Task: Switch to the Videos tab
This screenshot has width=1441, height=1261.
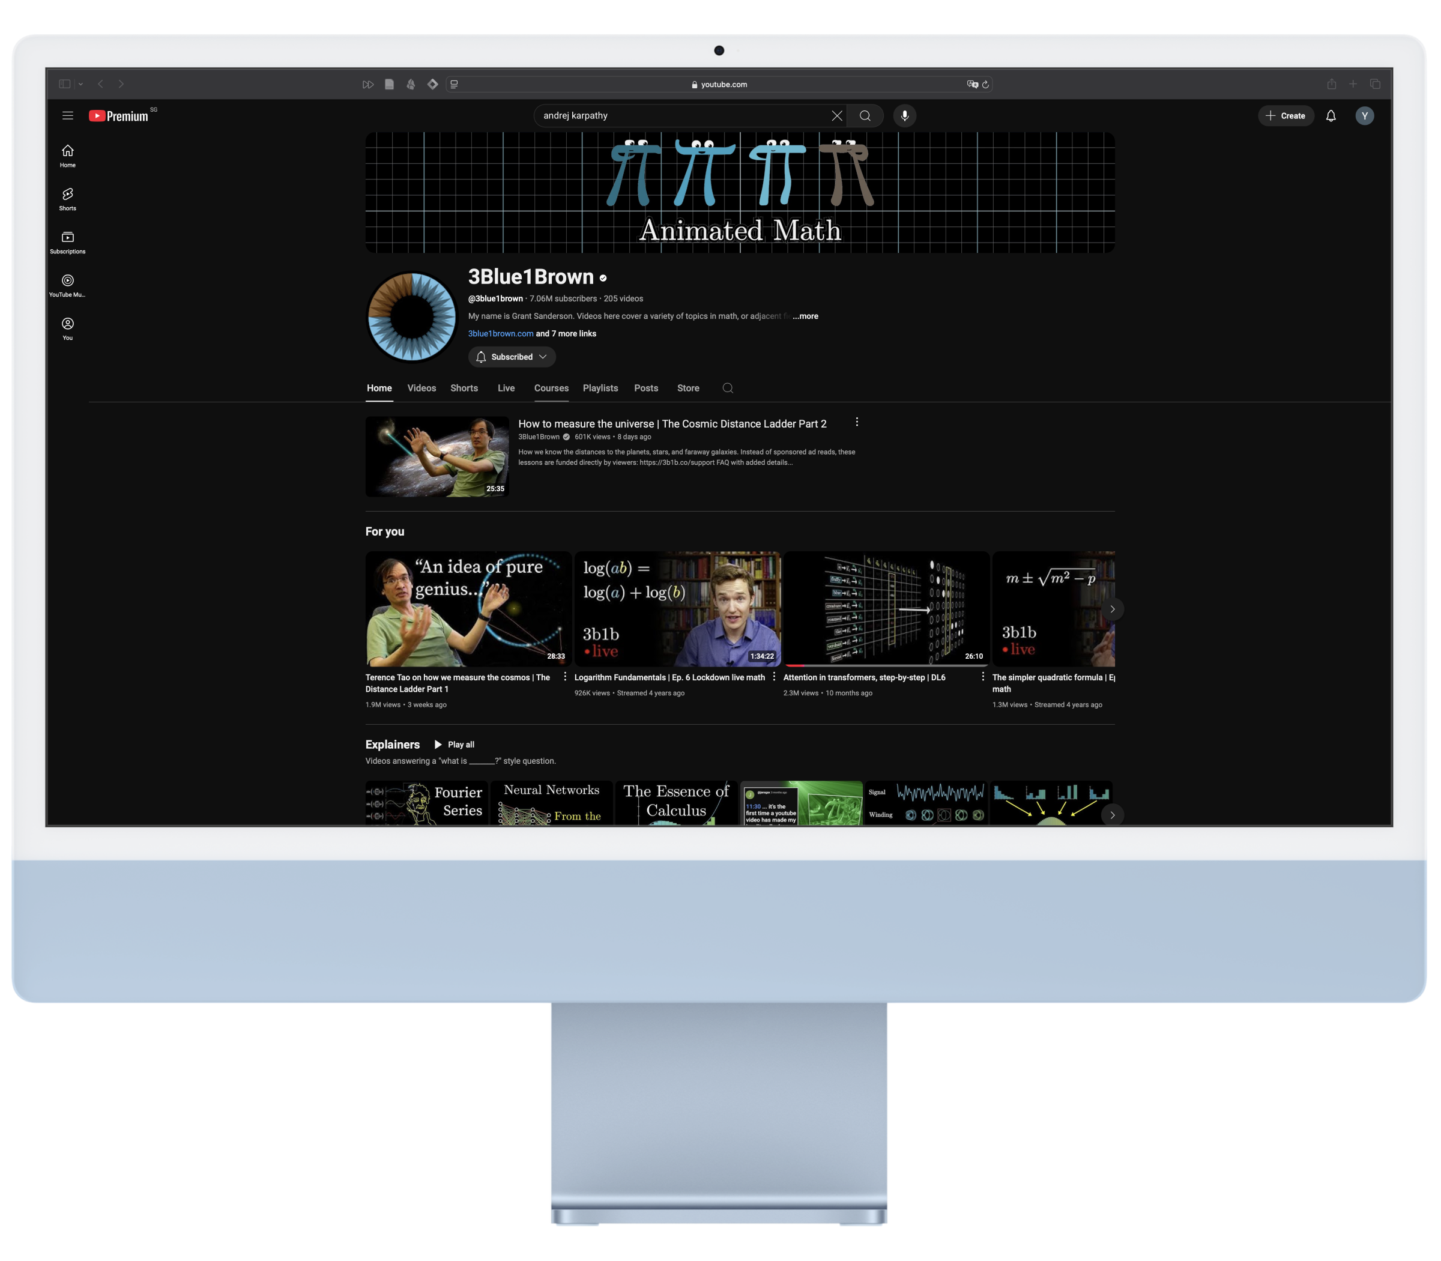Action: point(421,388)
